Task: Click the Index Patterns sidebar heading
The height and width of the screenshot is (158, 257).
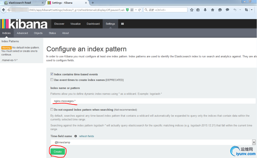Action: 10,41
